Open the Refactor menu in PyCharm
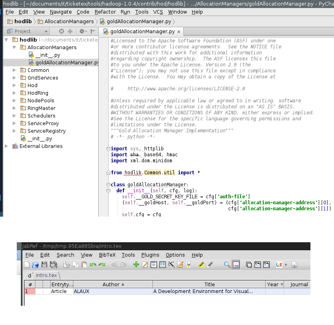The height and width of the screenshot is (325, 334). coord(105,12)
